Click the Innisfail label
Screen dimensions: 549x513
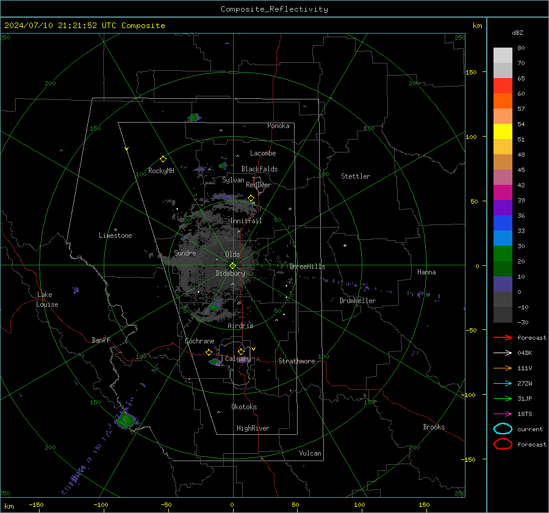click(246, 221)
